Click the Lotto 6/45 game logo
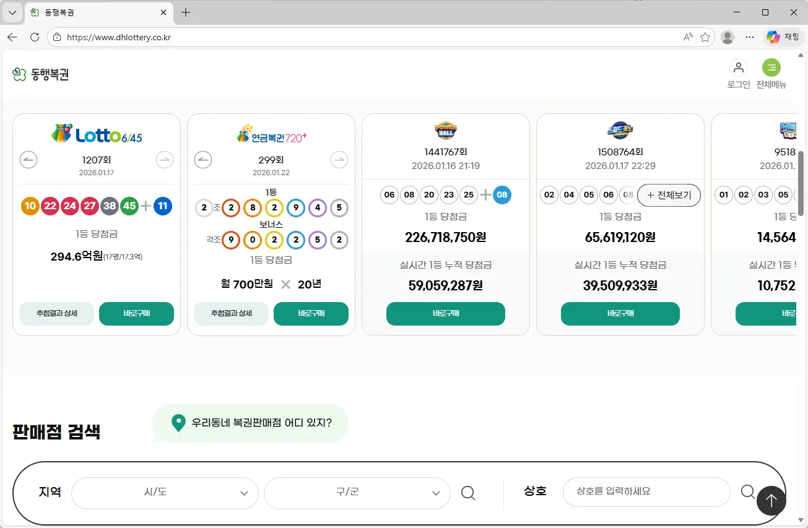 (96, 133)
